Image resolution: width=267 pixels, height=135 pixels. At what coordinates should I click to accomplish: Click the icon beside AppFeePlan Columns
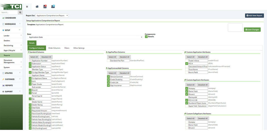point(107,52)
